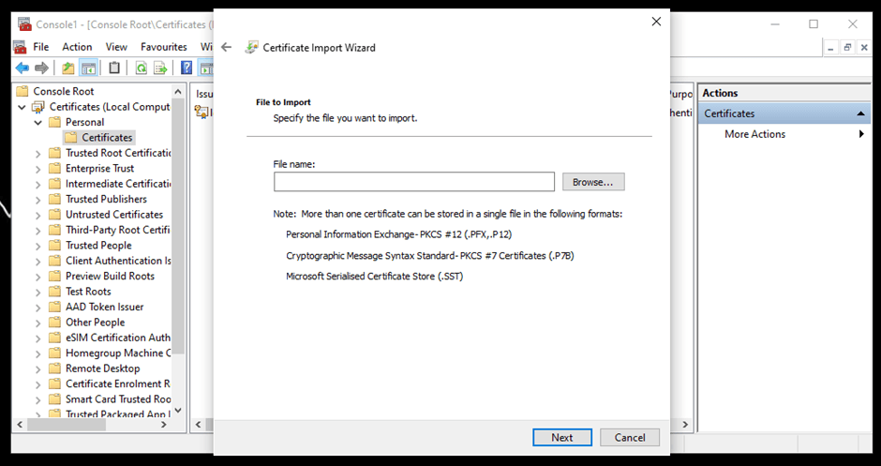Click the grey Forward arrow in MMC toolbar
Image resolution: width=881 pixels, height=466 pixels.
41,68
